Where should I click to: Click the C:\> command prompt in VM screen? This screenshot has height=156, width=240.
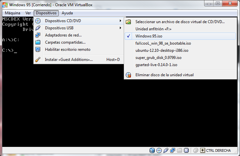point(9,50)
